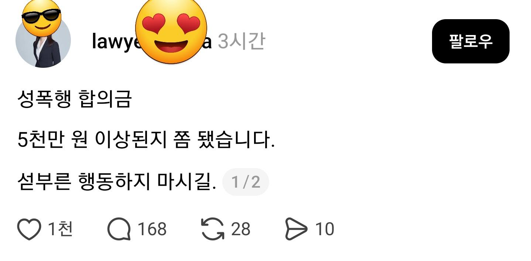Click the sunglasses emoji sticker on the avatar
Image resolution: width=531 pixels, height=261 pixels.
click(x=41, y=18)
